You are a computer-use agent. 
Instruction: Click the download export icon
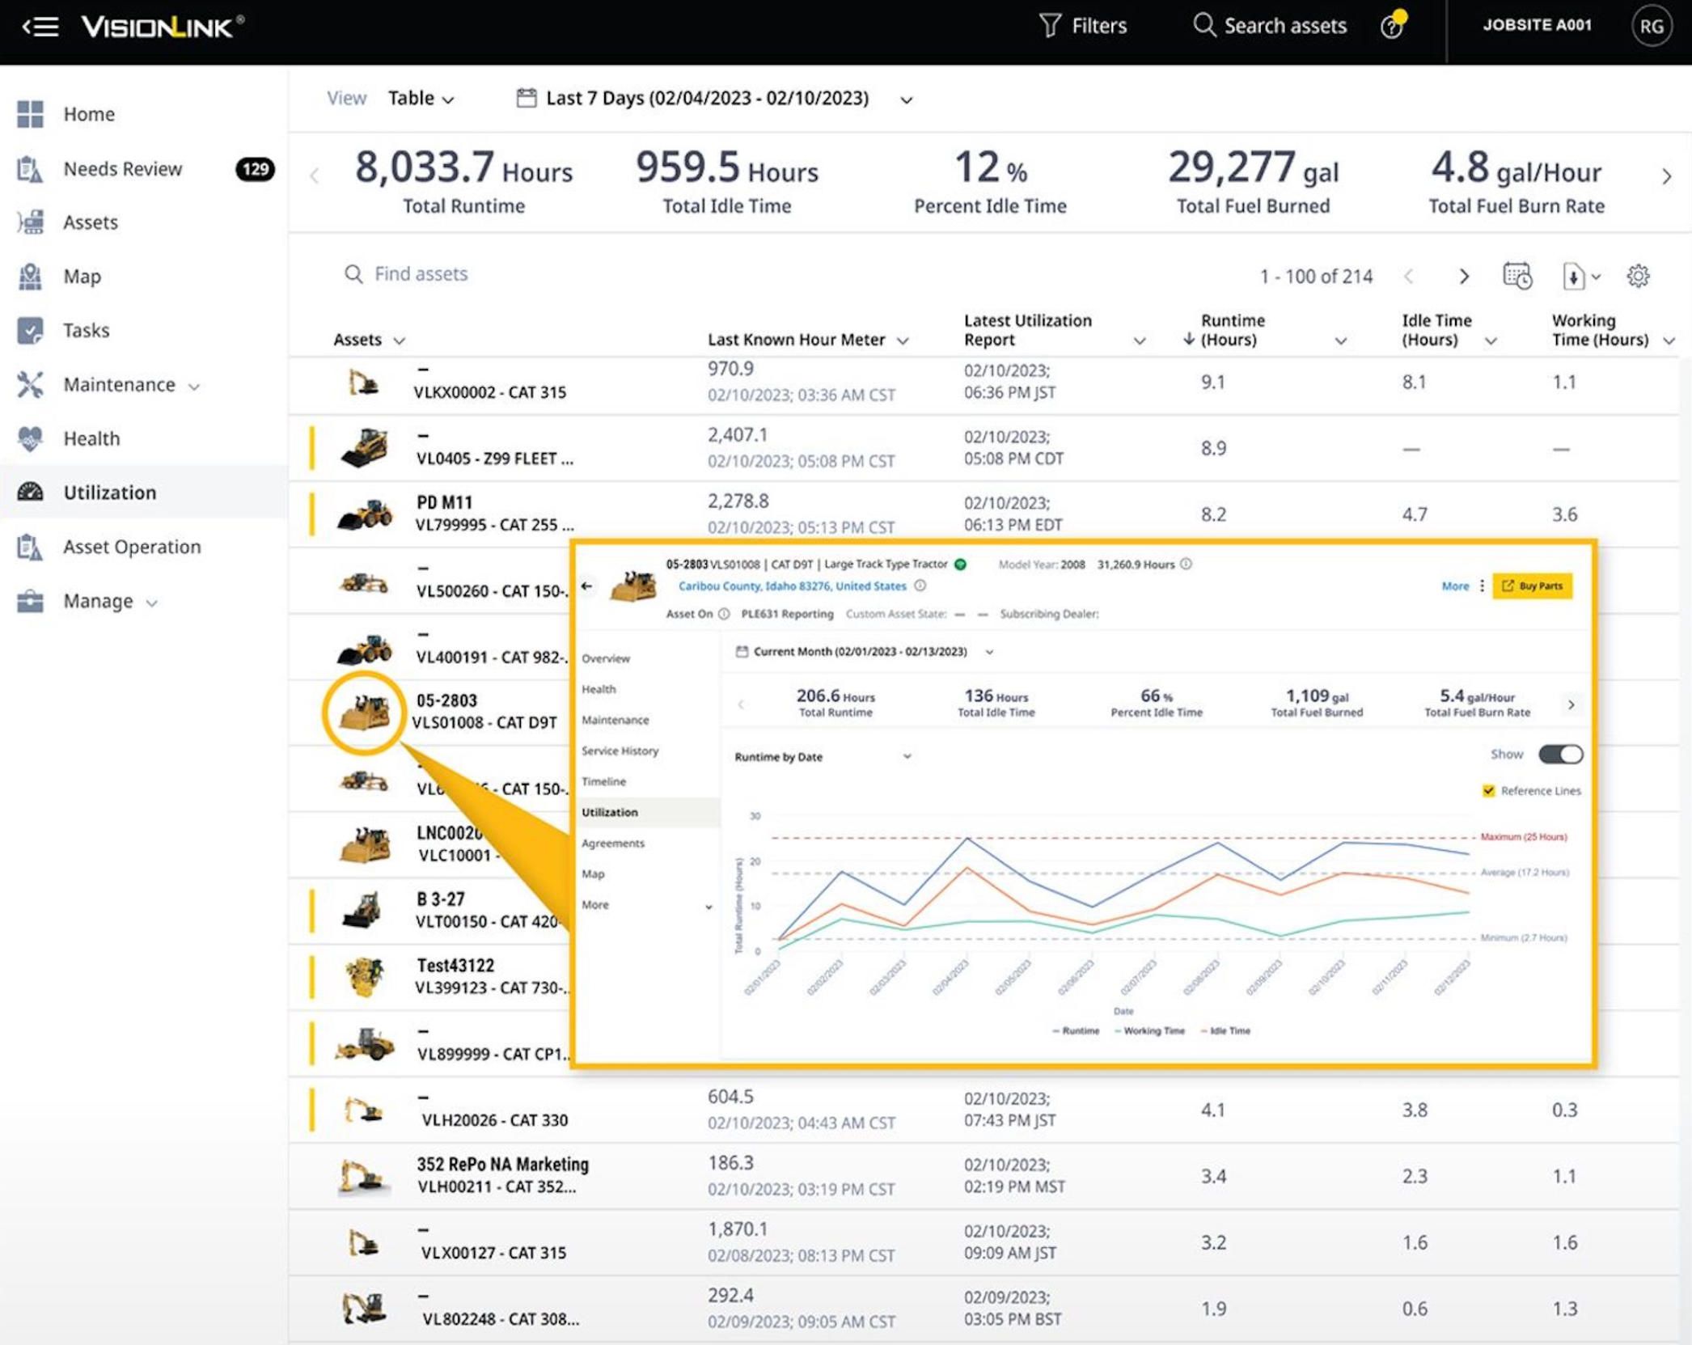[1573, 276]
